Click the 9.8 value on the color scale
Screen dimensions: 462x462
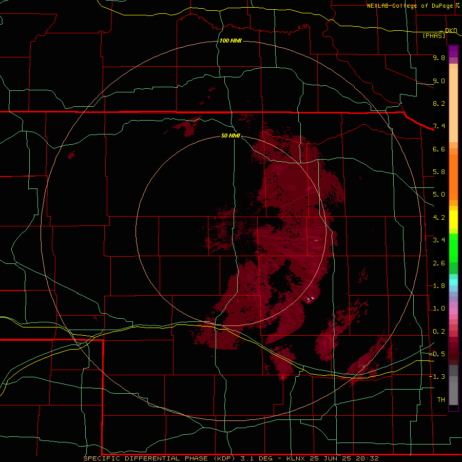pos(439,57)
